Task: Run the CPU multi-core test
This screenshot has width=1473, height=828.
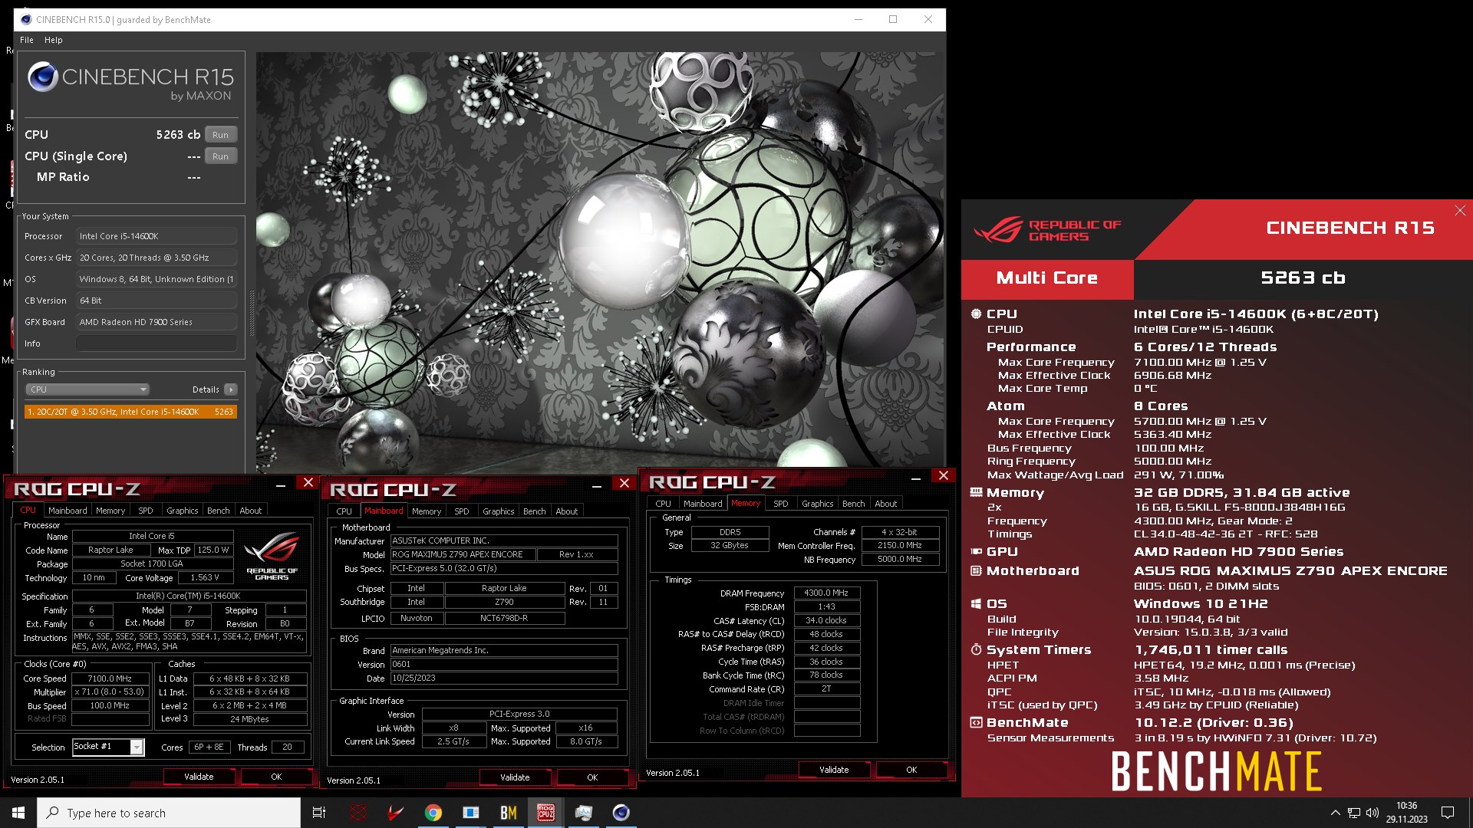Action: (221, 135)
